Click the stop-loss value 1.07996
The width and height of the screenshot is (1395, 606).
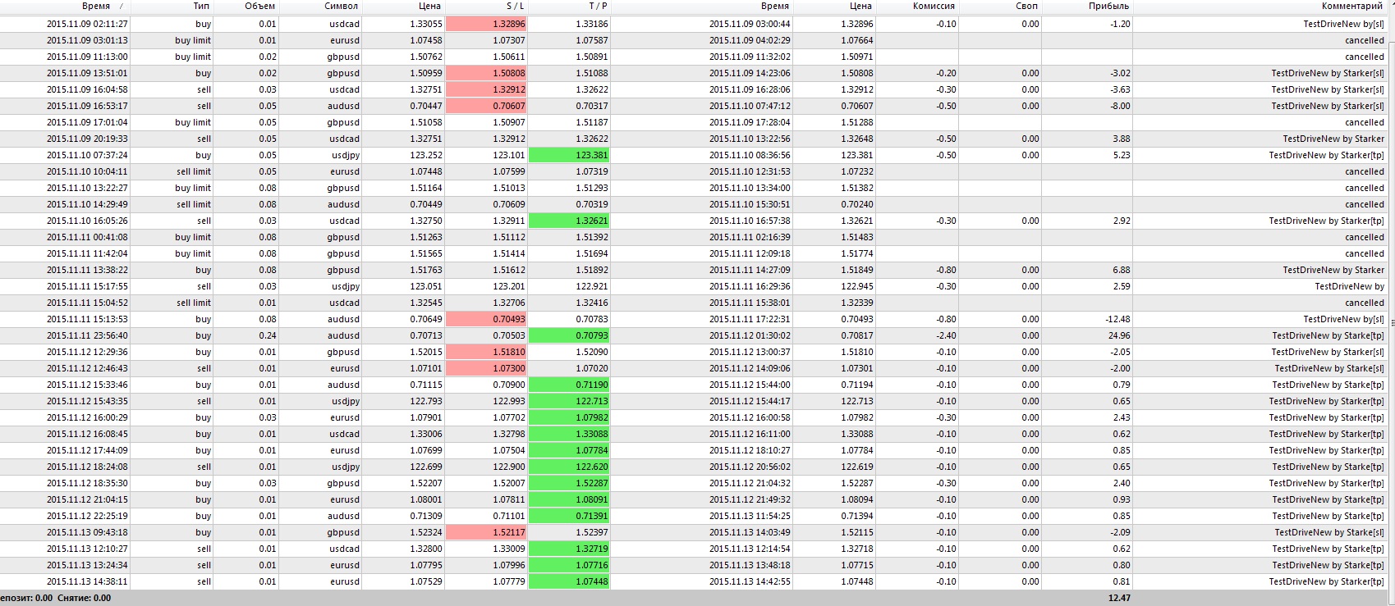[509, 565]
